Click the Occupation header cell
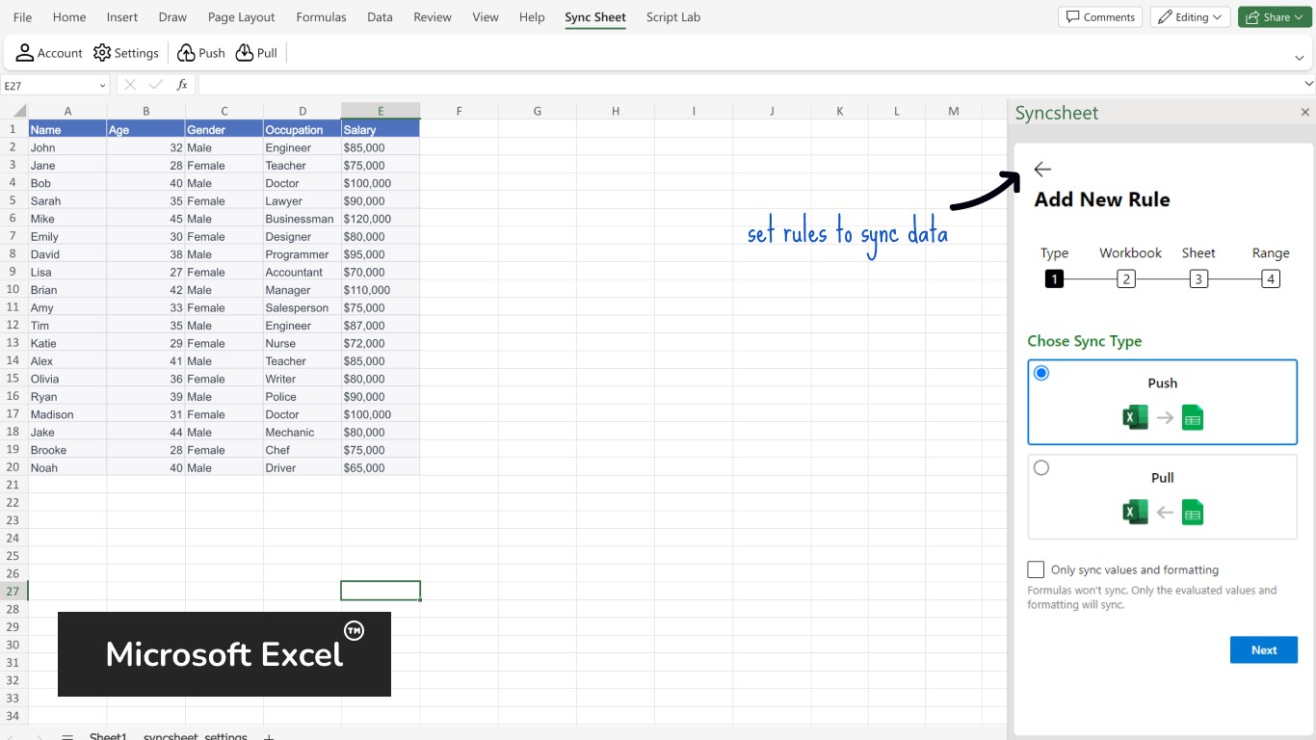This screenshot has height=740, width=1316. click(303, 129)
